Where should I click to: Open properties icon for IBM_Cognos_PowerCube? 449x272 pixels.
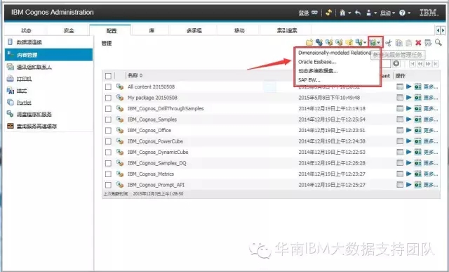(400, 141)
